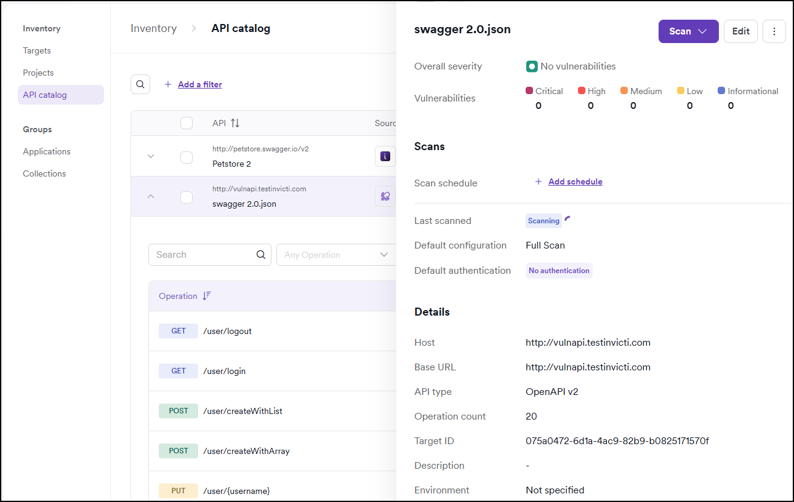Expand the Petstore 2 row
This screenshot has width=794, height=502.
150,156
